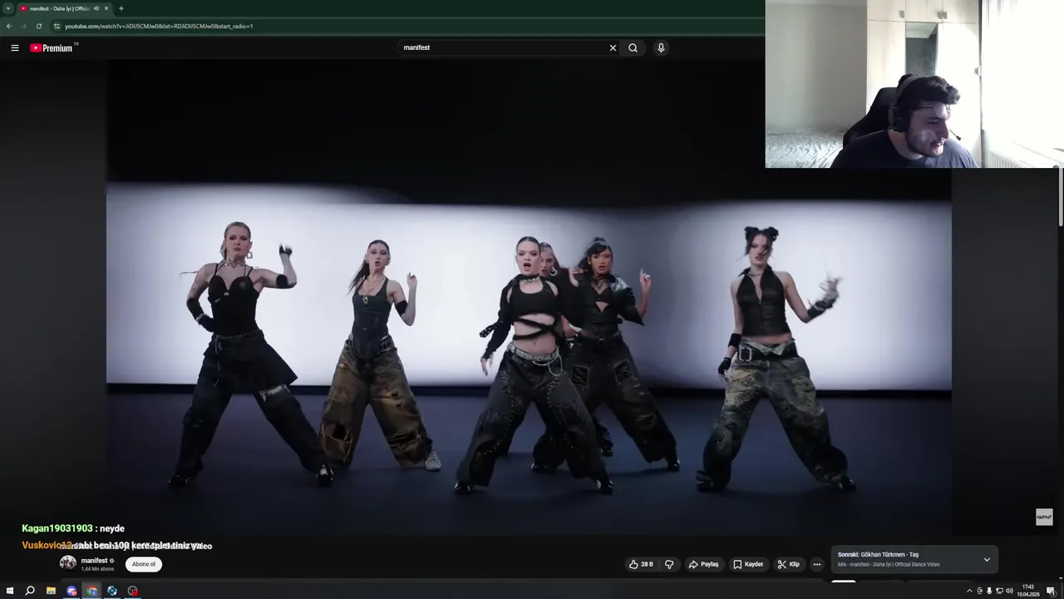Reload the page
Viewport: 1064px width, 599px height.
pos(38,26)
